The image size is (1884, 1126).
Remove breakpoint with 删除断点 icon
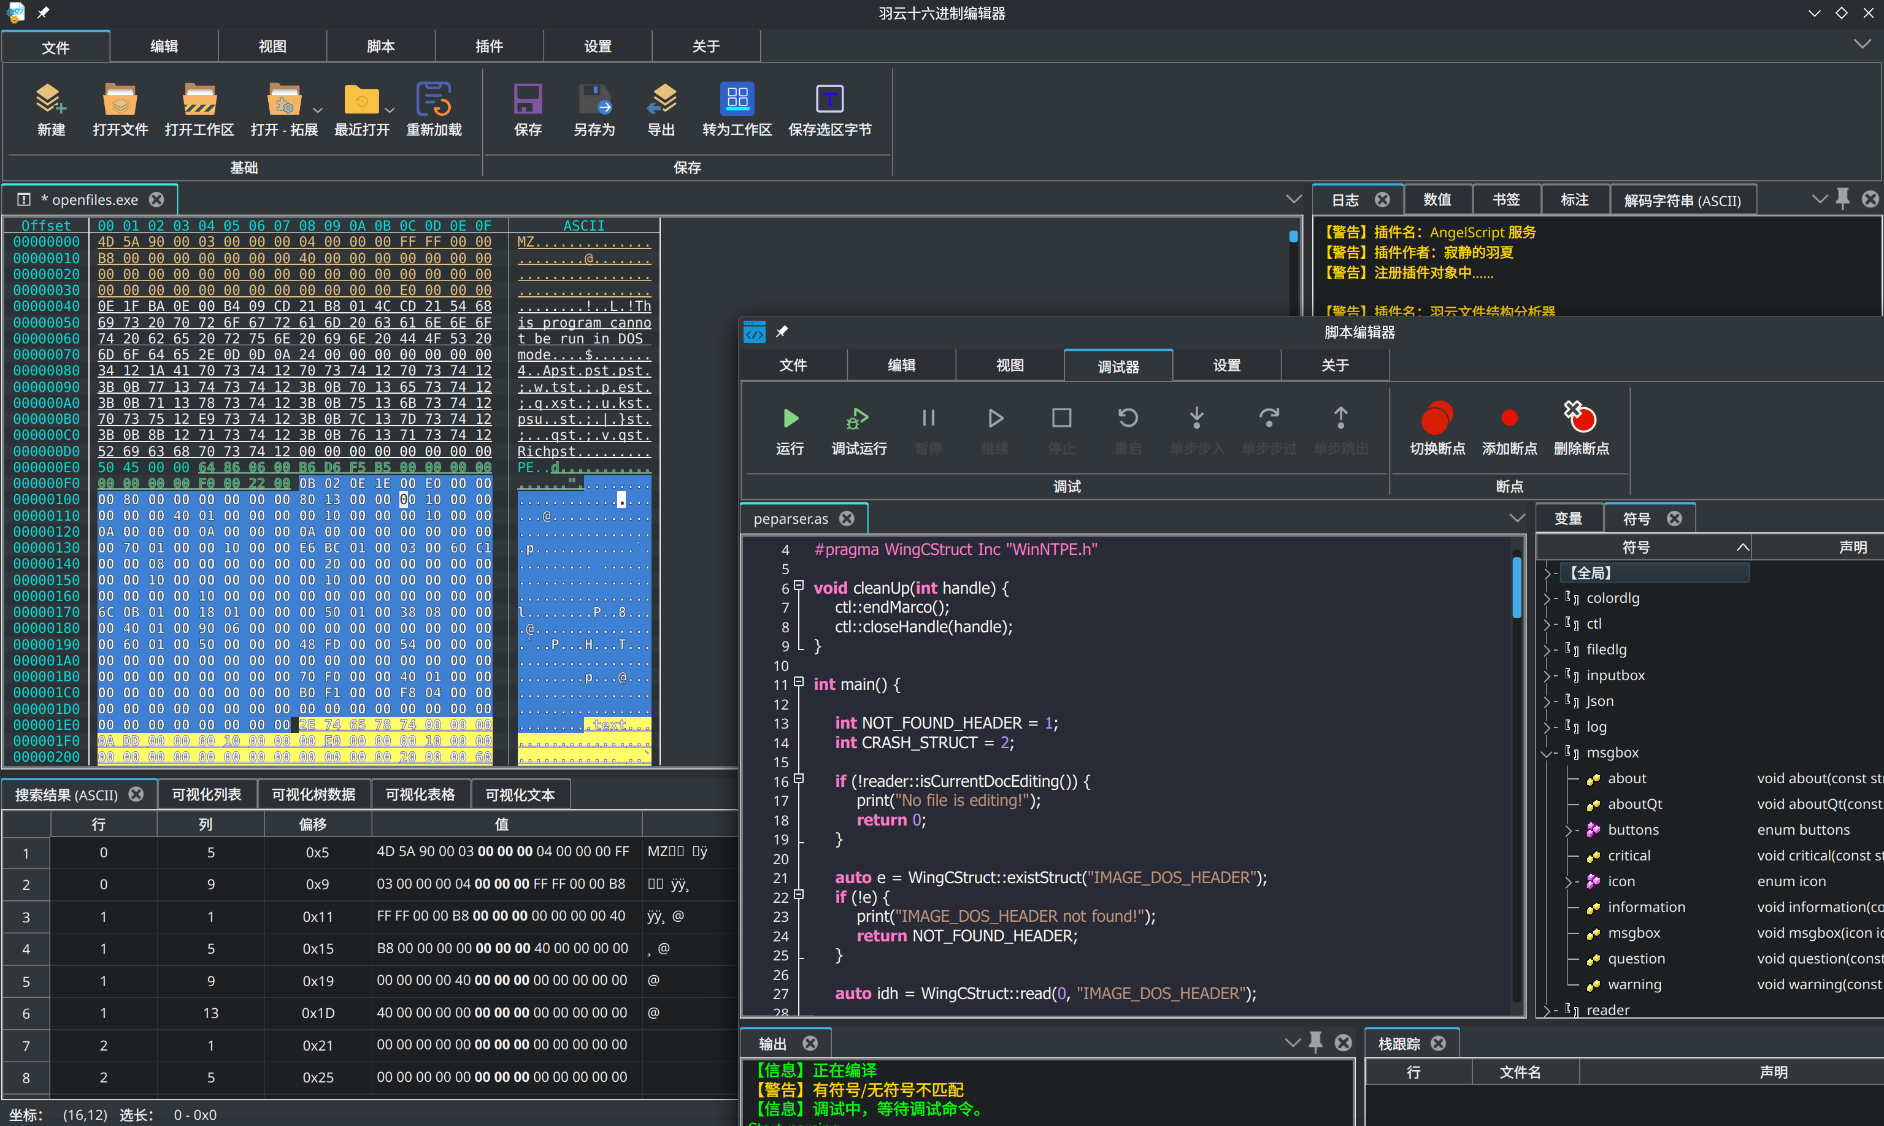point(1580,416)
